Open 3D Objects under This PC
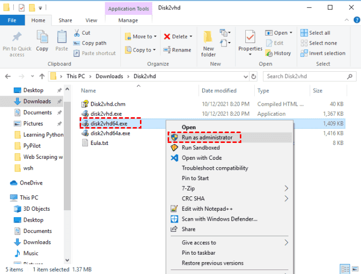This screenshot has width=361, height=274. click(37, 209)
